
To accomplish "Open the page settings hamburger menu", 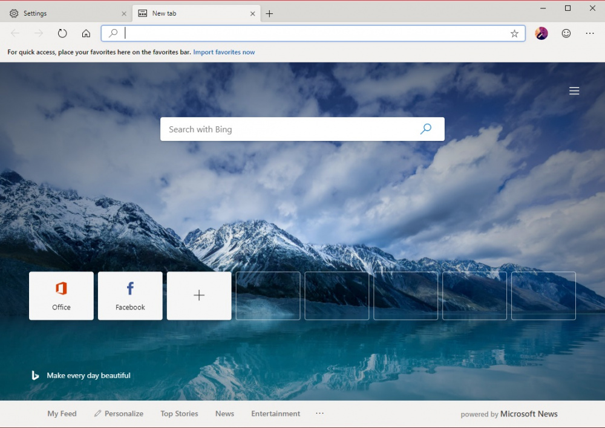I will tap(574, 91).
